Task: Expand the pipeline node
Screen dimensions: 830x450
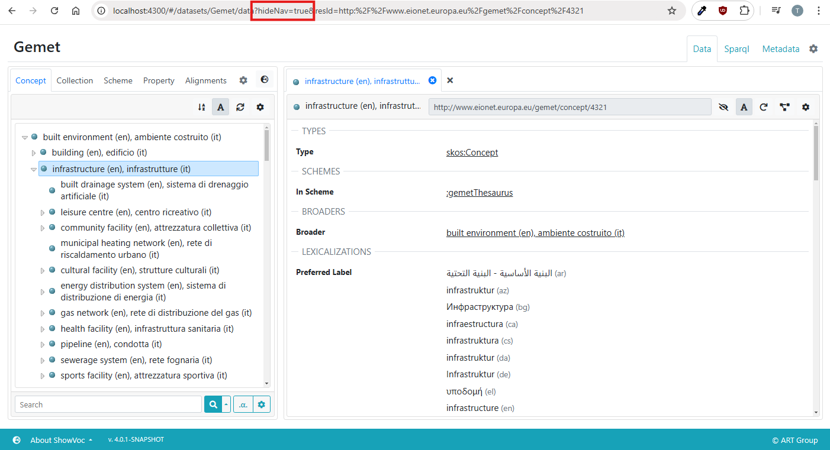Action: pos(43,344)
